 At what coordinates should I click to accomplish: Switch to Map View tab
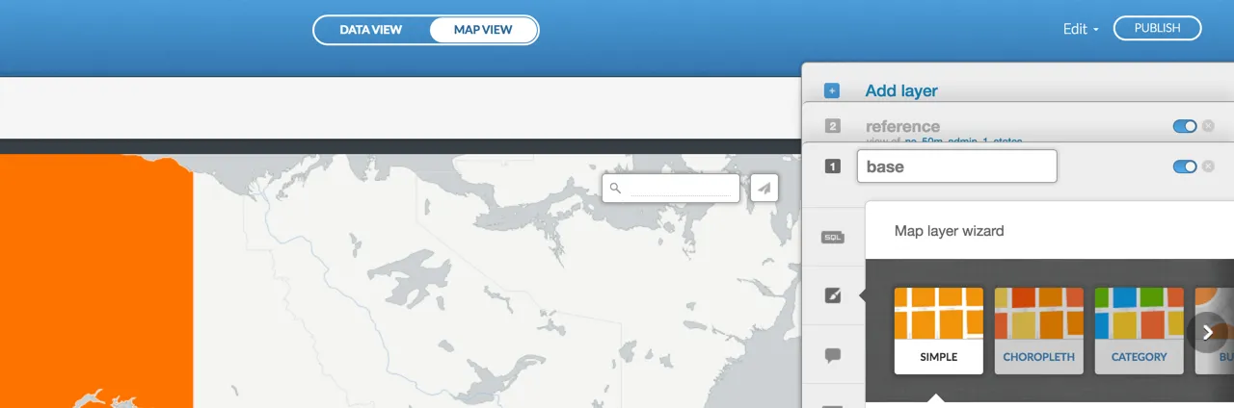(483, 30)
